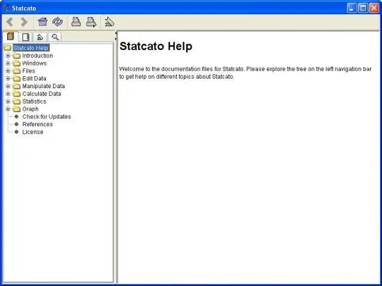Image resolution: width=382 pixels, height=286 pixels.
Task: Open the Check for Updates page
Action: [47, 117]
